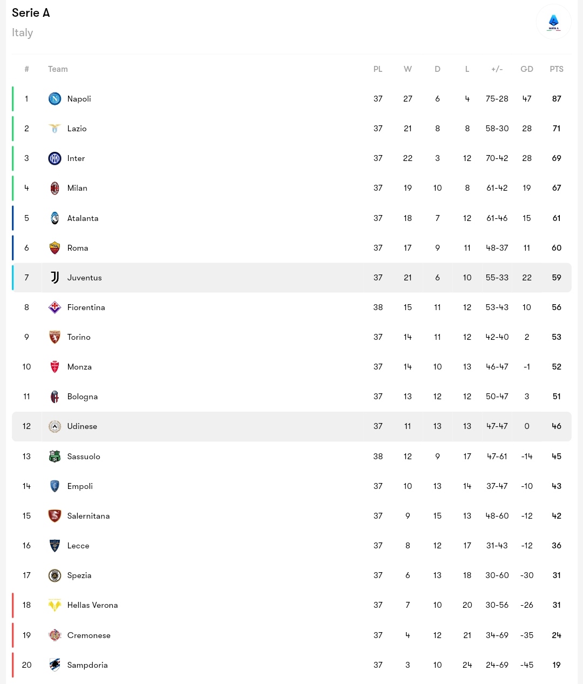
Task: Click the Serie A league logo
Action: point(553,22)
